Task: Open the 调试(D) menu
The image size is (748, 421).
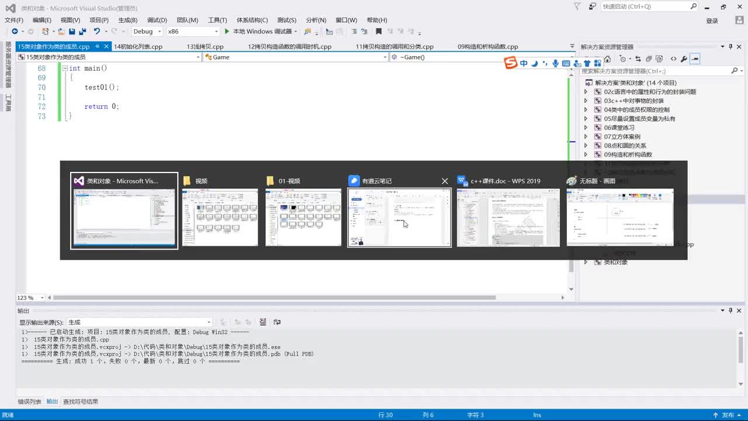Action: click(157, 20)
